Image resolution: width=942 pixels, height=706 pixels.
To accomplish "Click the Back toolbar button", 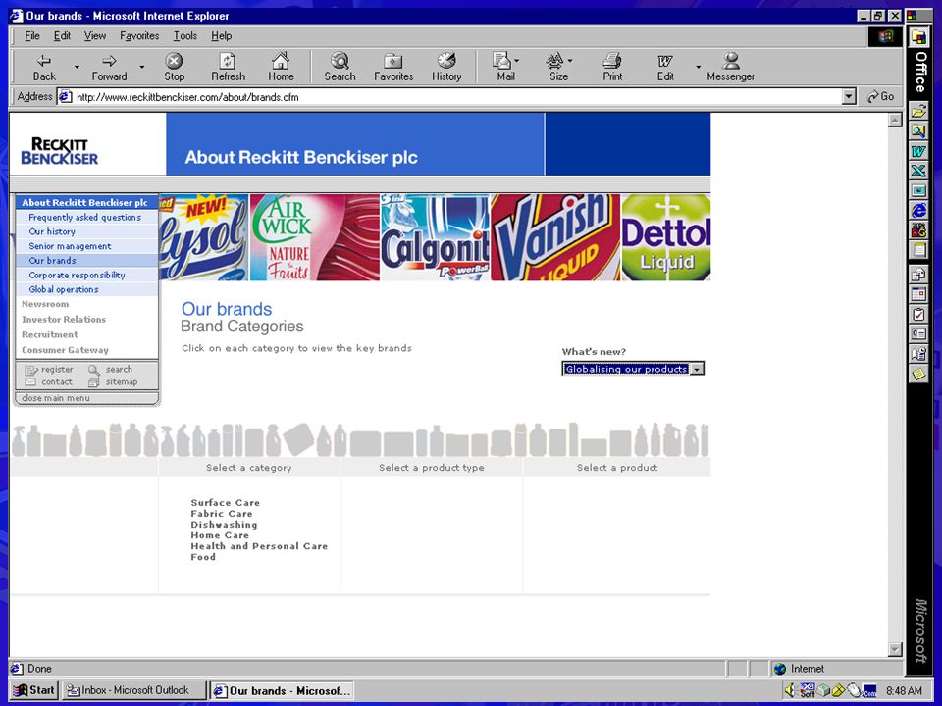I will 44,67.
